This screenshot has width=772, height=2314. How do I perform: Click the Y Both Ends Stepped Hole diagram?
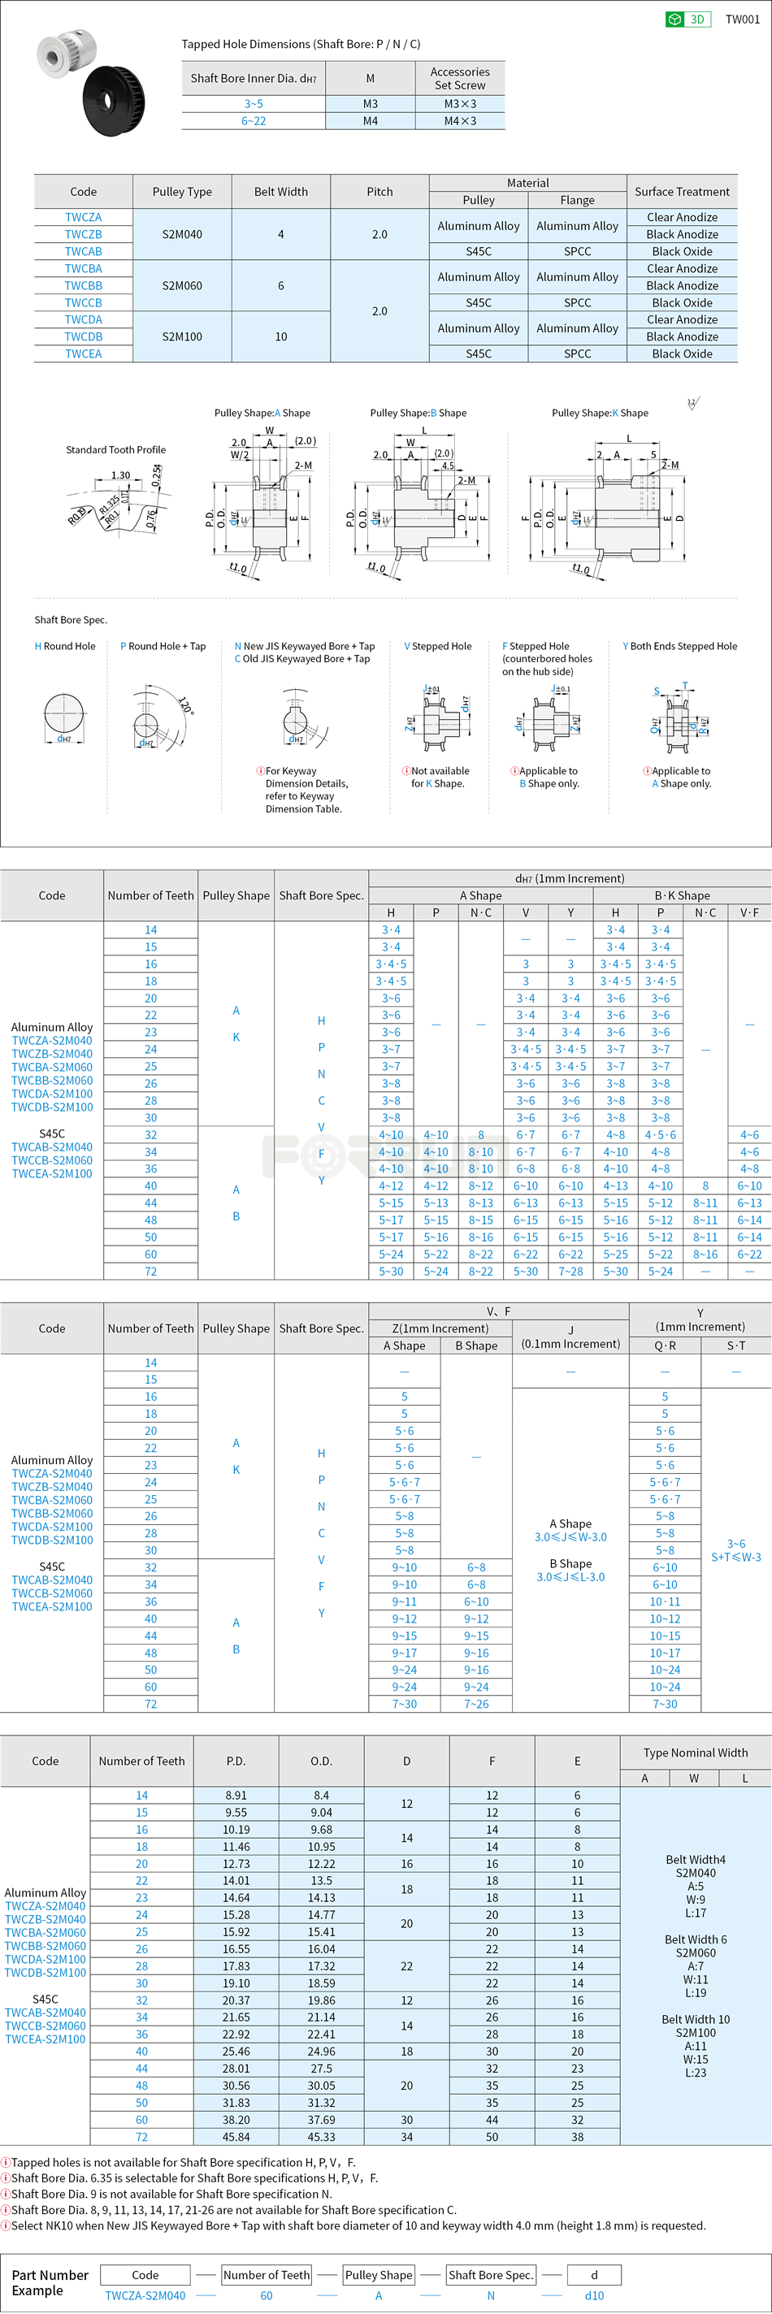679,718
